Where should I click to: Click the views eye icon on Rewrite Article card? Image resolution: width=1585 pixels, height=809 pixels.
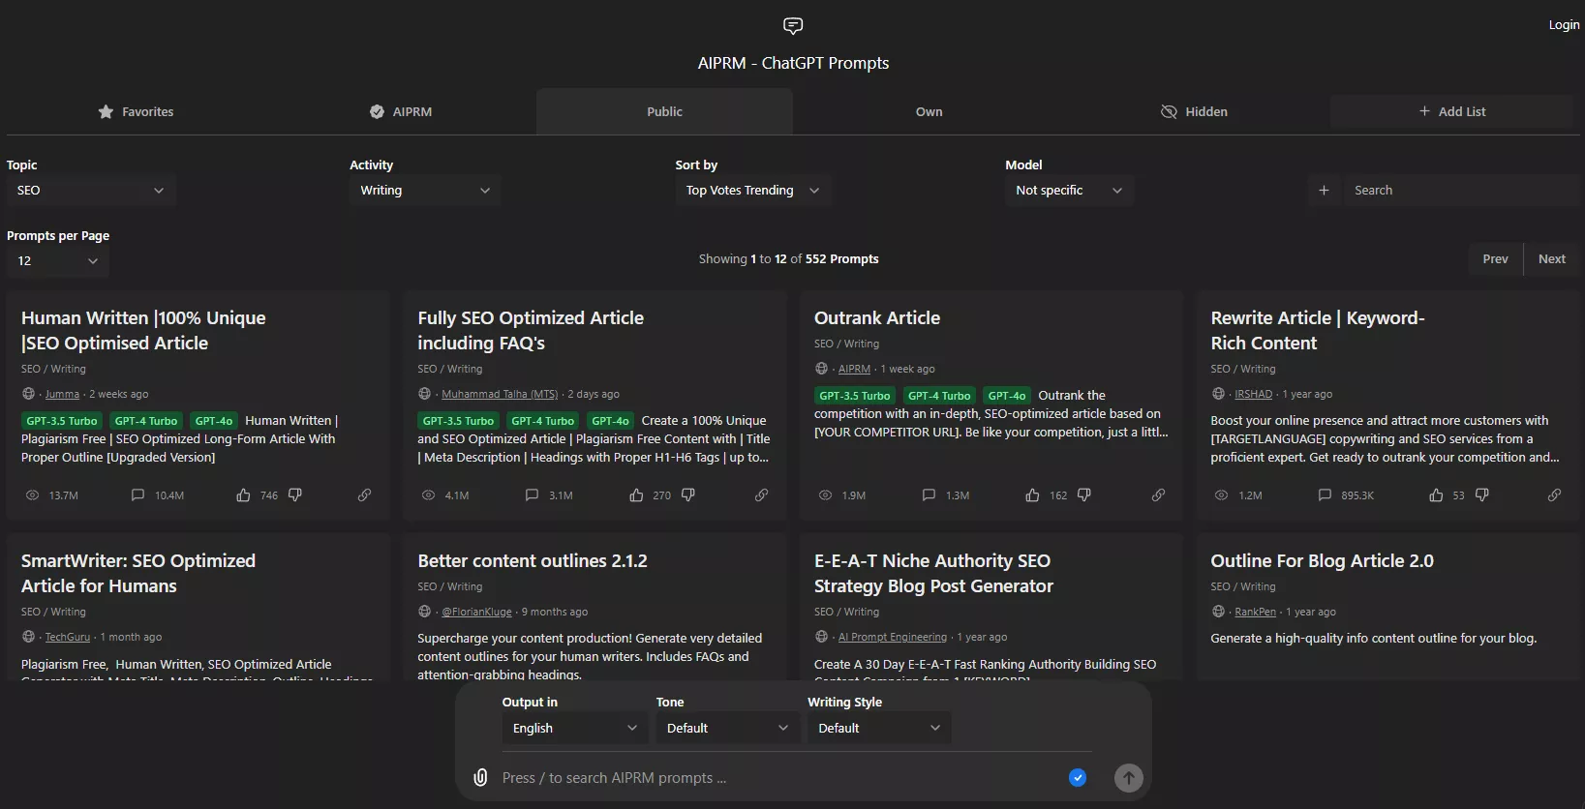[x=1222, y=495]
